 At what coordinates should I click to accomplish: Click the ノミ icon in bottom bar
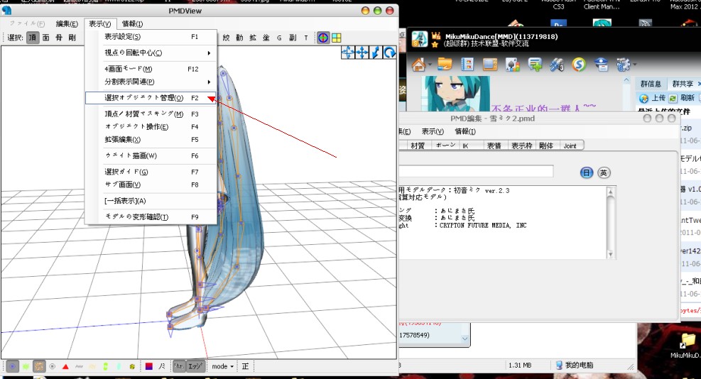pos(162,366)
